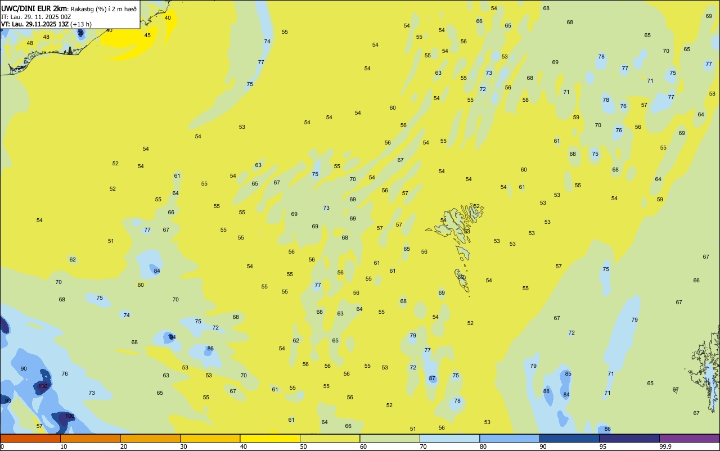Click the 'UWC/DINI EUR 2km' title text

34,8
